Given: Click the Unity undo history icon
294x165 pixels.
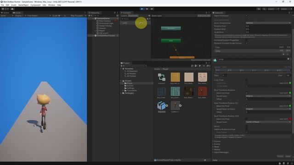Looking at the screenshot, I should point(259,9).
